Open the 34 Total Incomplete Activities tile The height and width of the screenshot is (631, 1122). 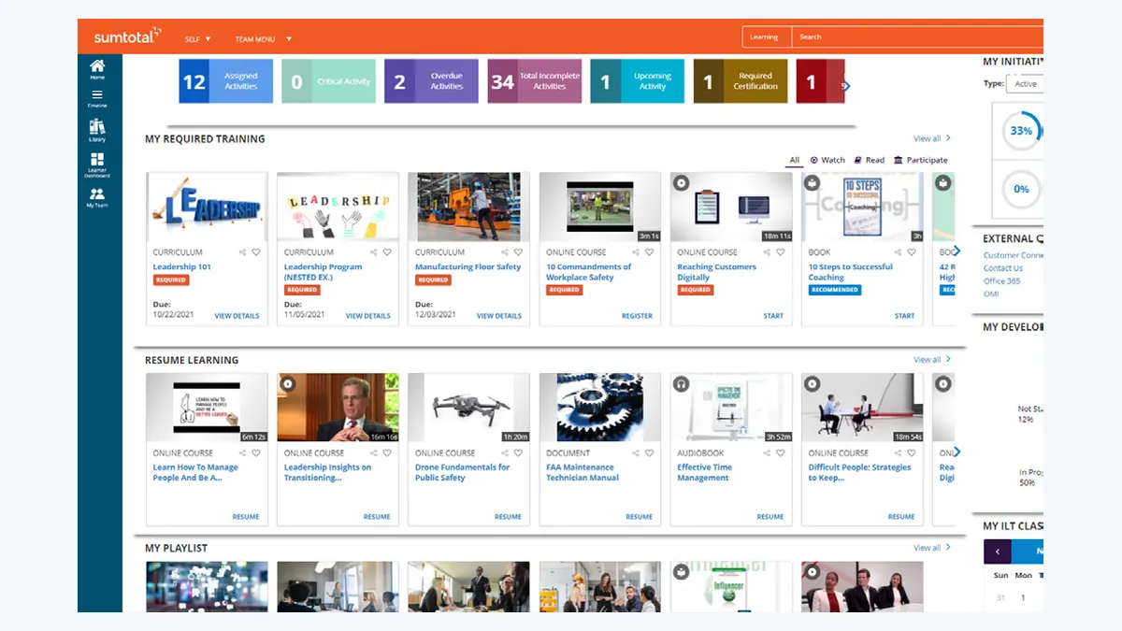(534, 81)
